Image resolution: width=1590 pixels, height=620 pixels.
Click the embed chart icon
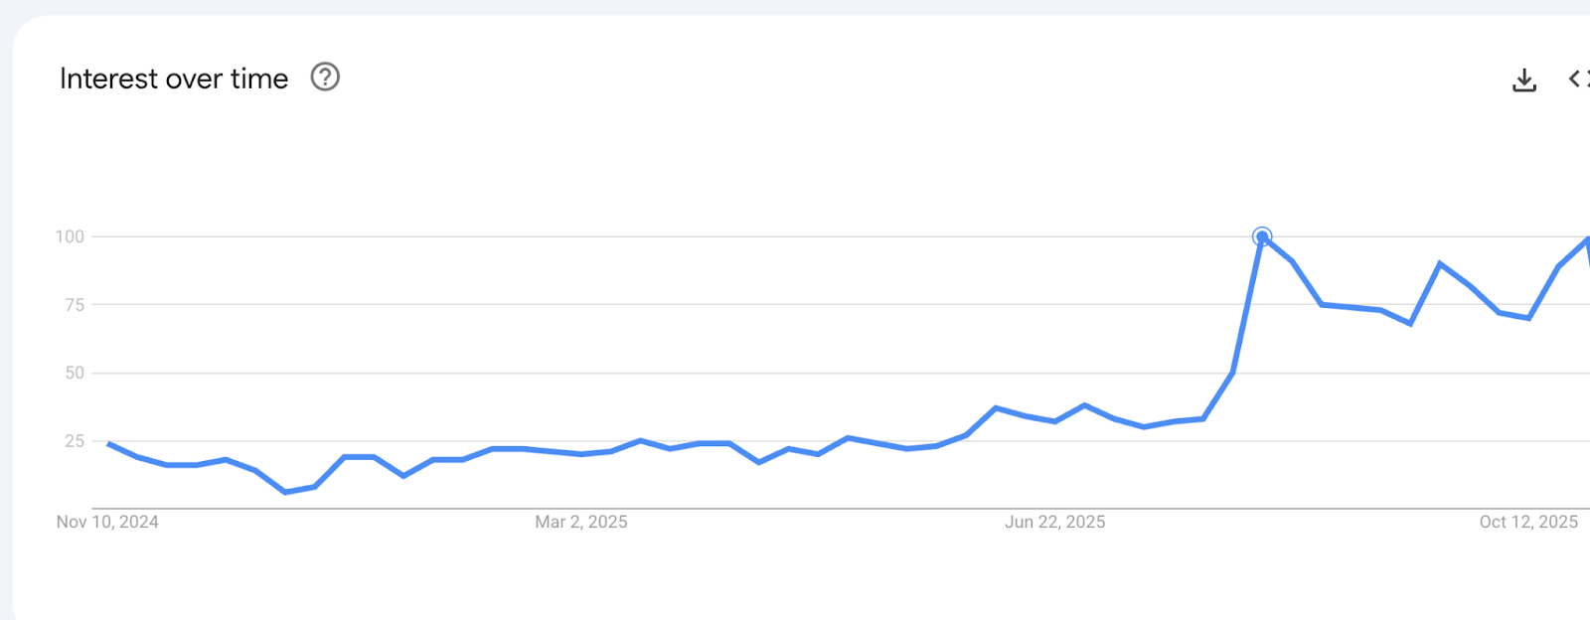1578,79
